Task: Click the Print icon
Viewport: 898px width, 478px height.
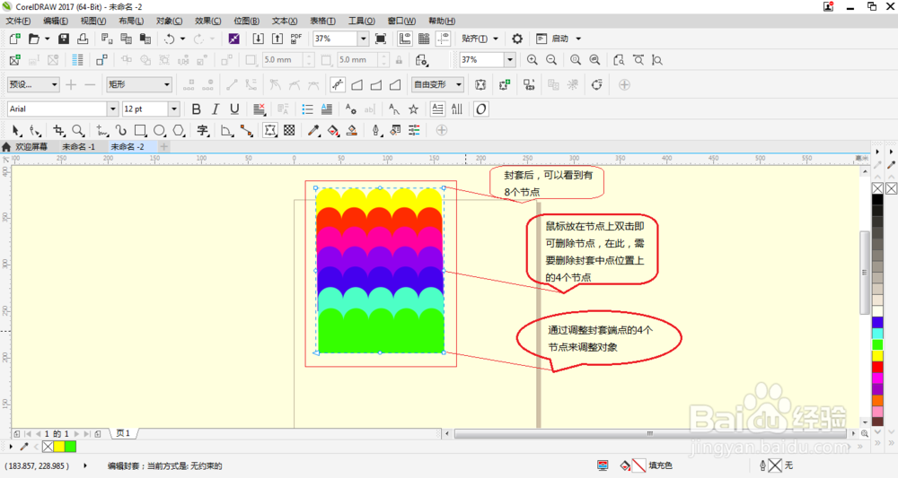Action: pyautogui.click(x=83, y=39)
